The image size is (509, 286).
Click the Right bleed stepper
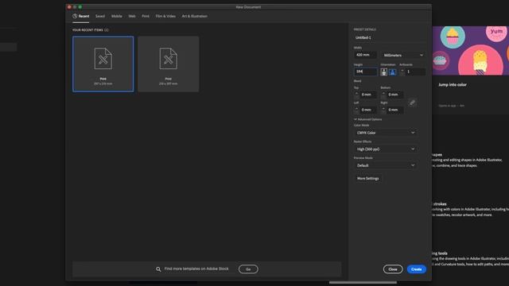click(383, 110)
